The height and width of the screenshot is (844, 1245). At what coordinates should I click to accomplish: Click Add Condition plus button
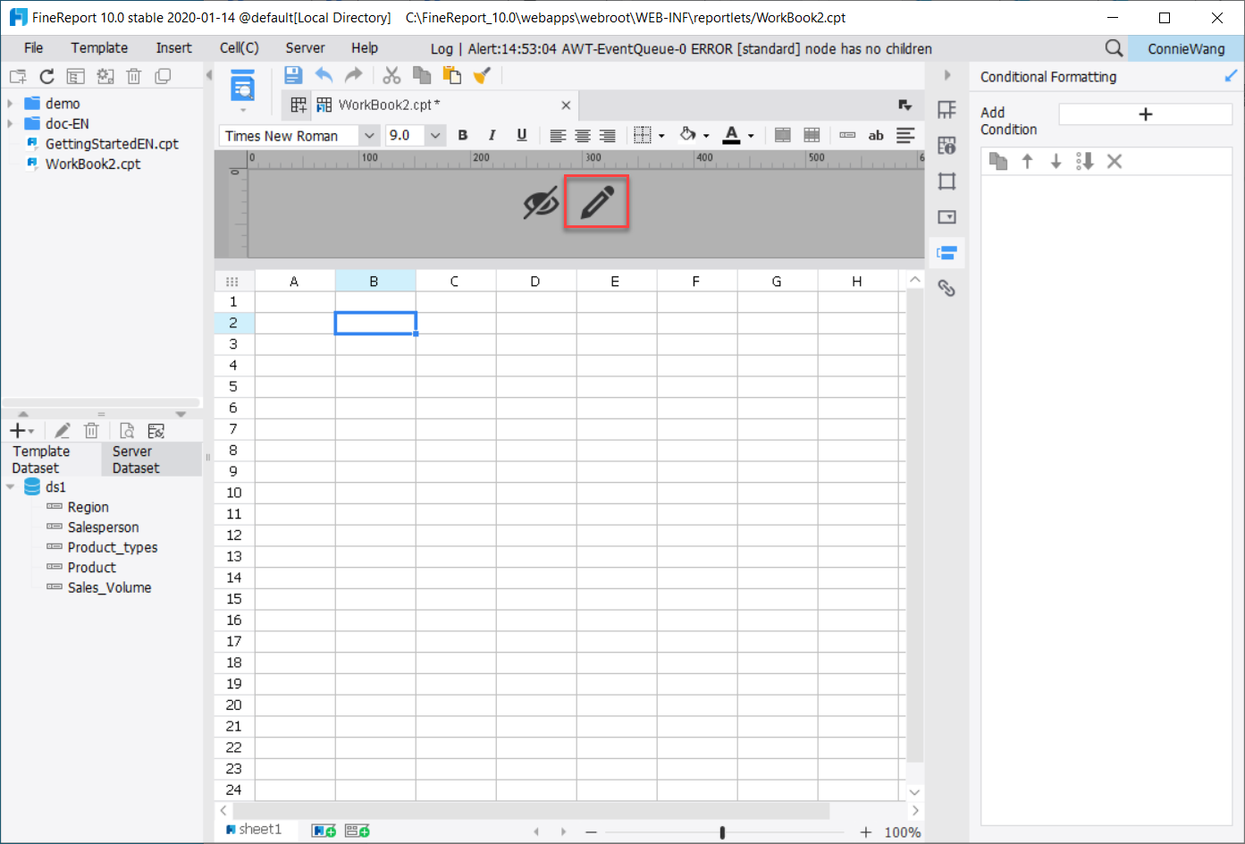[1145, 114]
